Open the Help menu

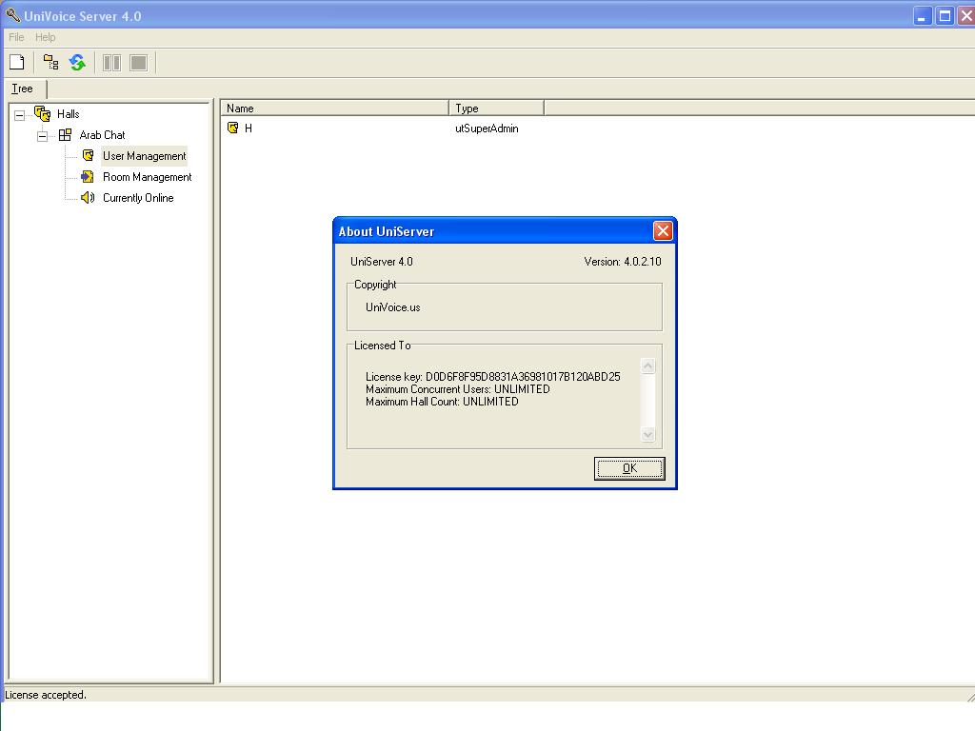click(x=46, y=37)
